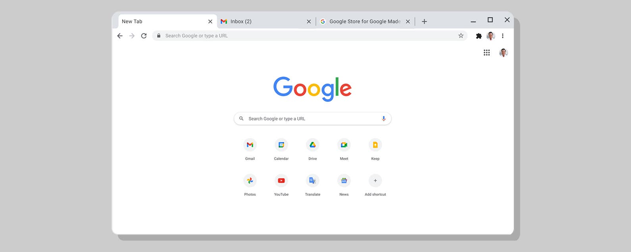Image resolution: width=631 pixels, height=252 pixels.
Task: Open the Drive shortcut
Action: point(313,145)
